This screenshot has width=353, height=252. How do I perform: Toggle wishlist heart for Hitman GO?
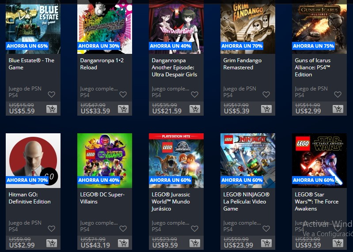pos(52,229)
